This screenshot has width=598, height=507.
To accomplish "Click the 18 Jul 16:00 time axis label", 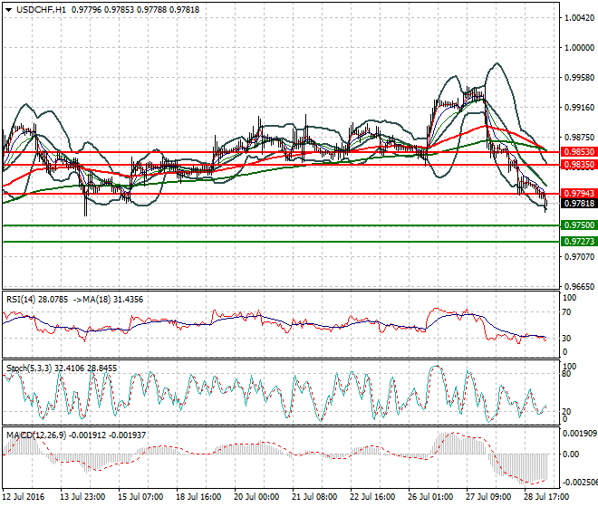I will pos(198,497).
